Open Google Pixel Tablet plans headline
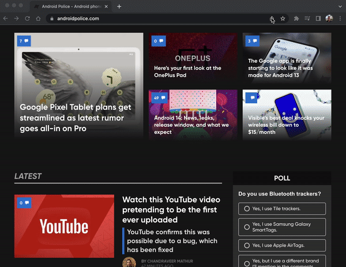Screen dimensions: 346x267 point(75,118)
